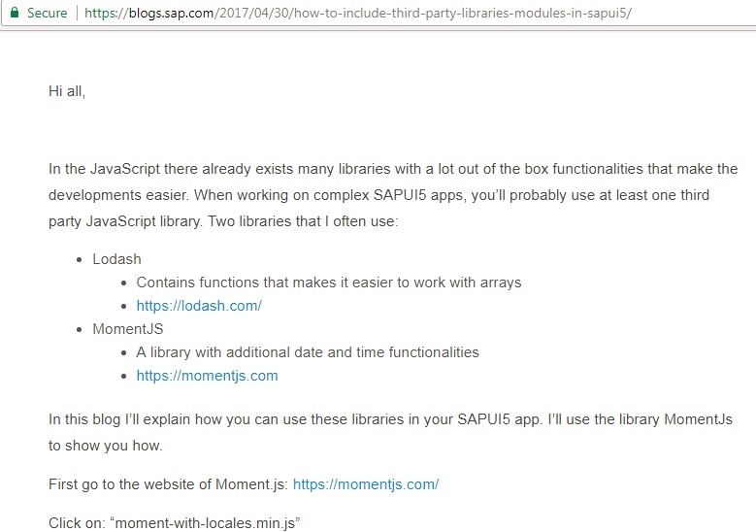
Task: Click bullet marker beside MomentJS item
Action: point(81,330)
